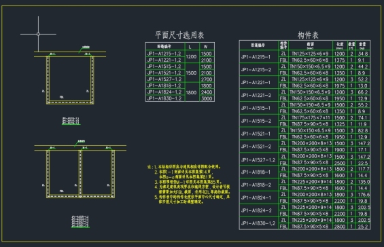The image size is (384, 247).
Task: Select JP1-A1527-1,2 in component table
Action: point(258,160)
